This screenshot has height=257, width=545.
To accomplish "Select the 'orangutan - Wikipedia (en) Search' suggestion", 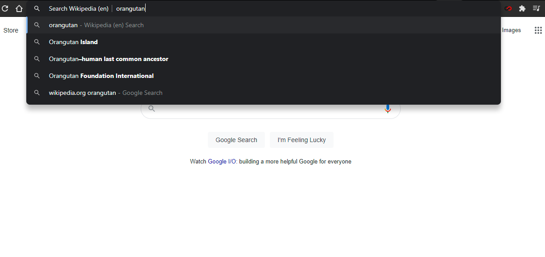I will point(96,25).
